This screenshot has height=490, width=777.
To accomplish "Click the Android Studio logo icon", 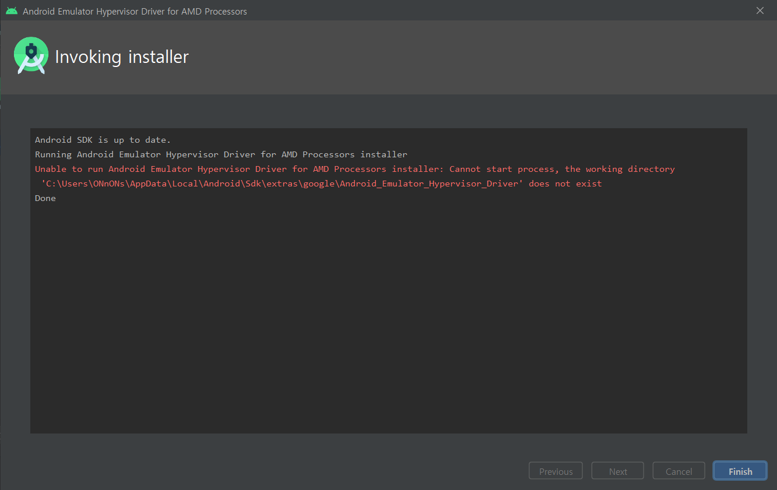I will (x=31, y=56).
